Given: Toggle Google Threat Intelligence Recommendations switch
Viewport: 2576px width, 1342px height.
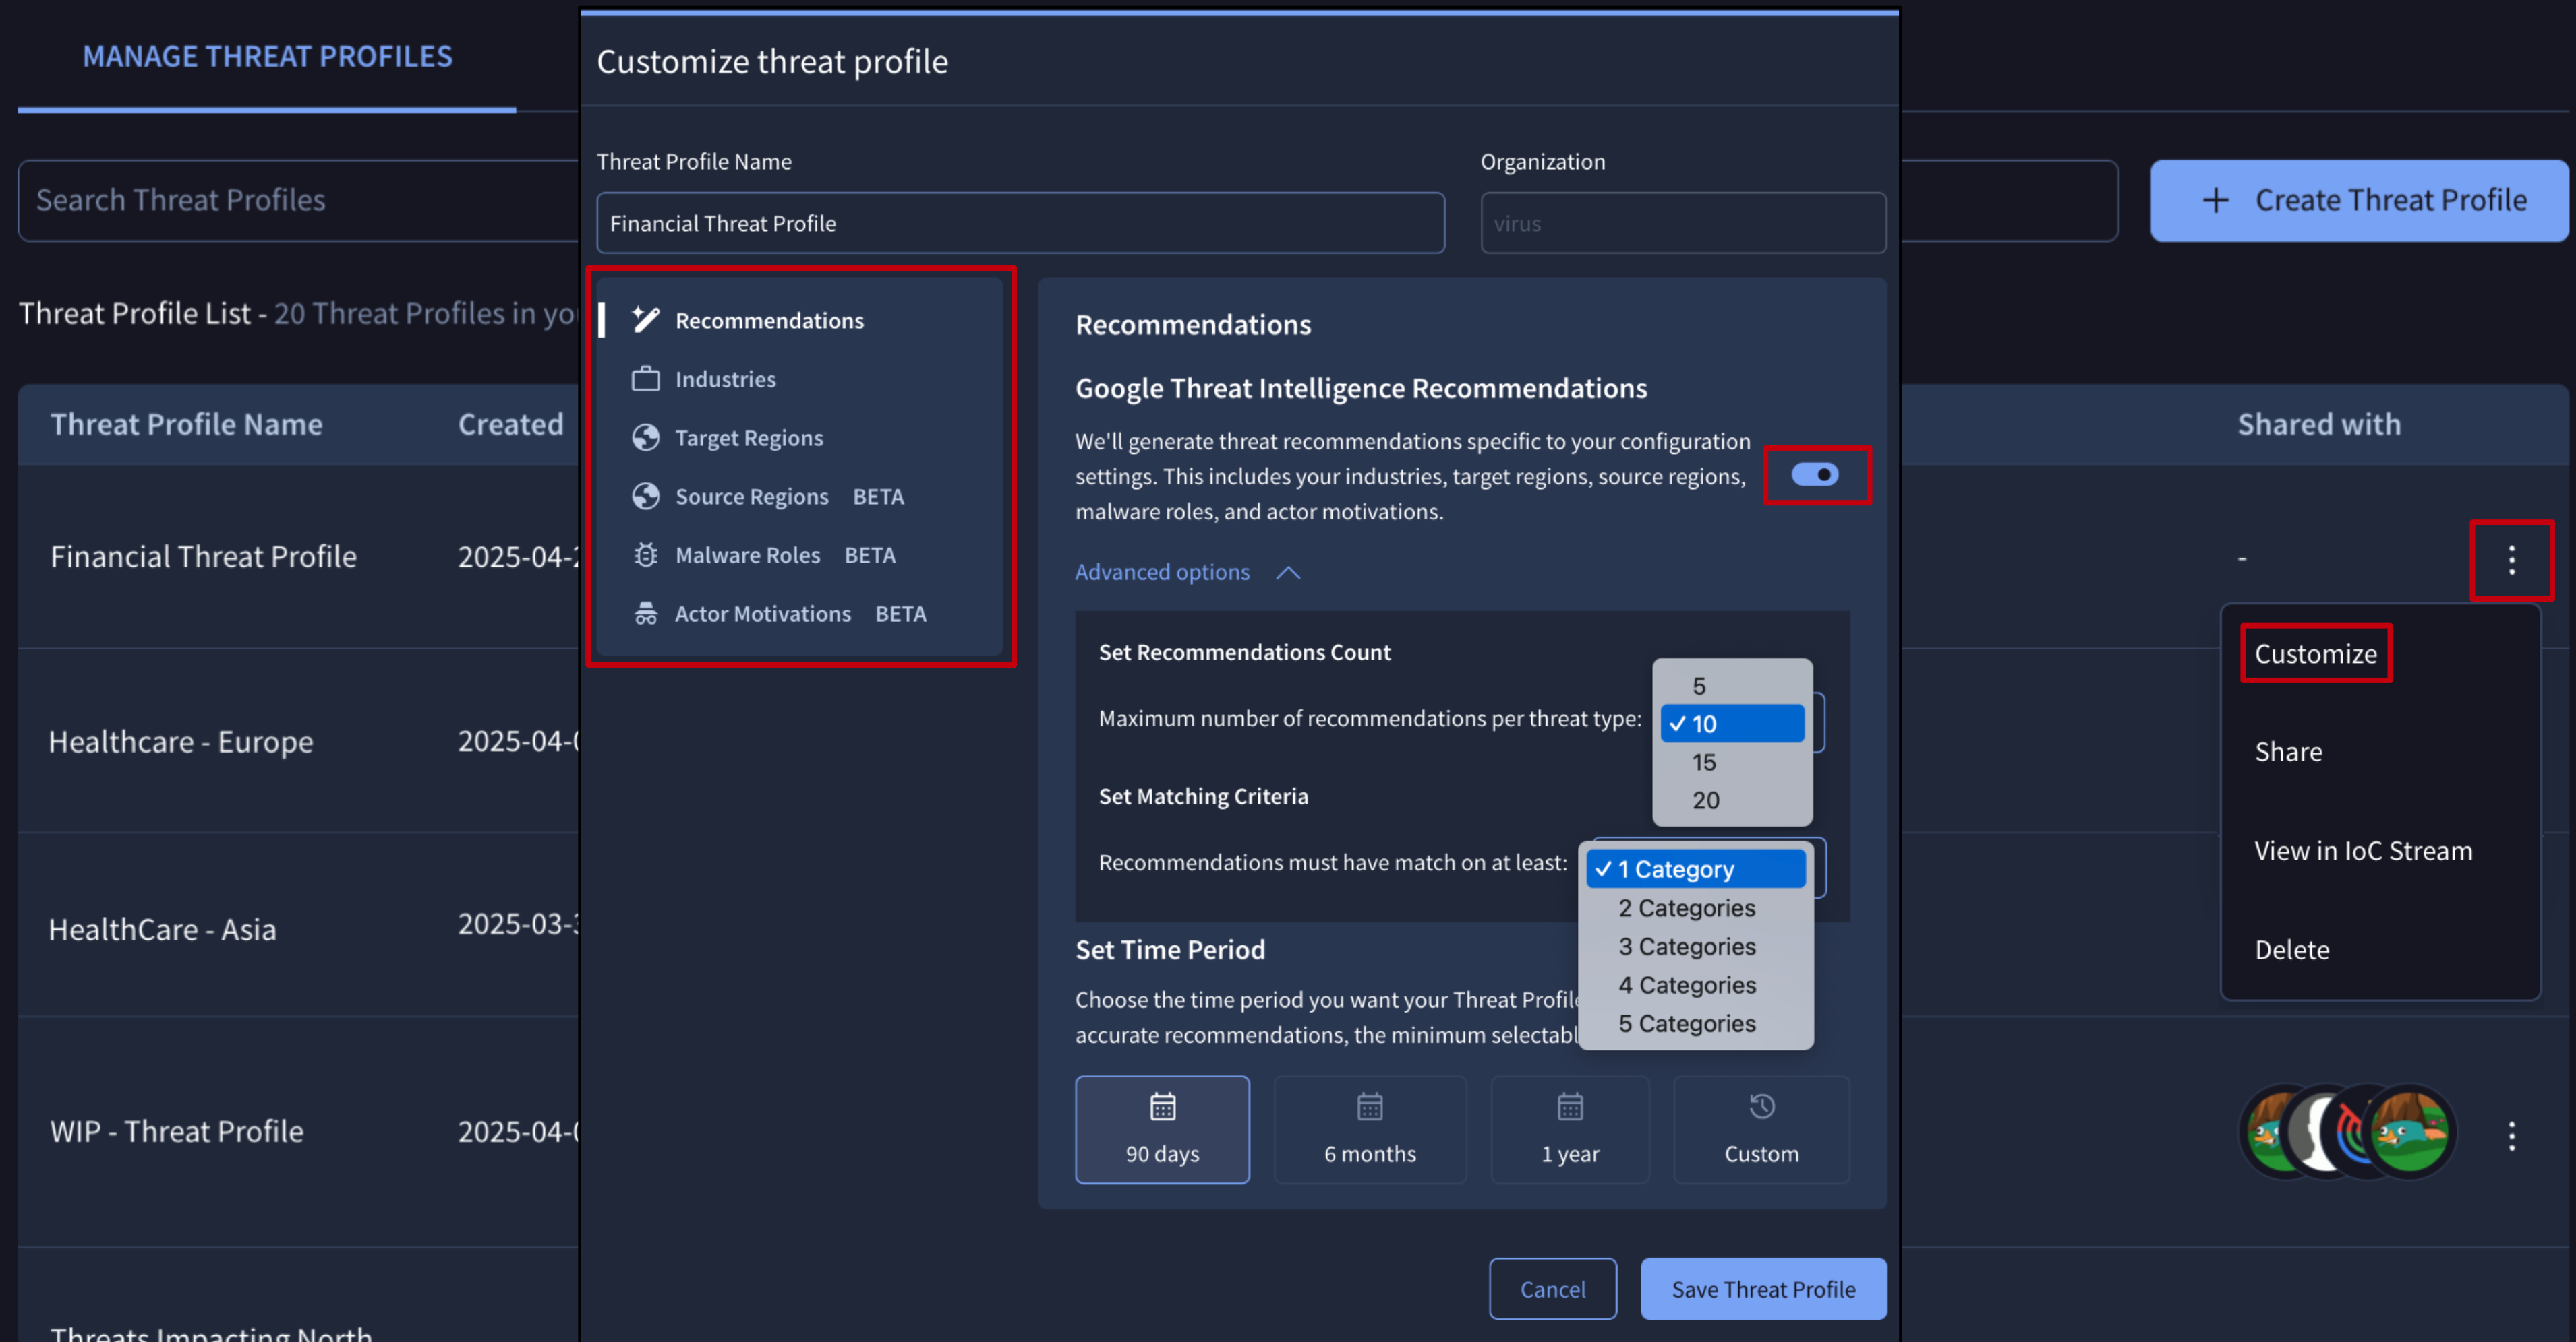Looking at the screenshot, I should pos(1815,475).
